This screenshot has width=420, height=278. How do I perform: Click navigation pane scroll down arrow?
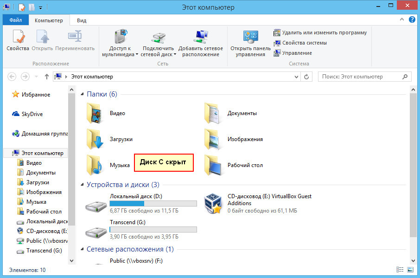71,260
